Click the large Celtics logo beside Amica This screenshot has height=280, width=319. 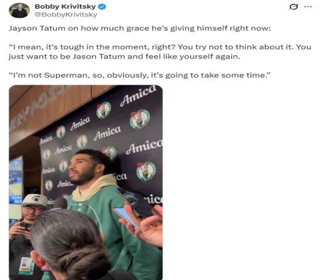[x=140, y=120]
